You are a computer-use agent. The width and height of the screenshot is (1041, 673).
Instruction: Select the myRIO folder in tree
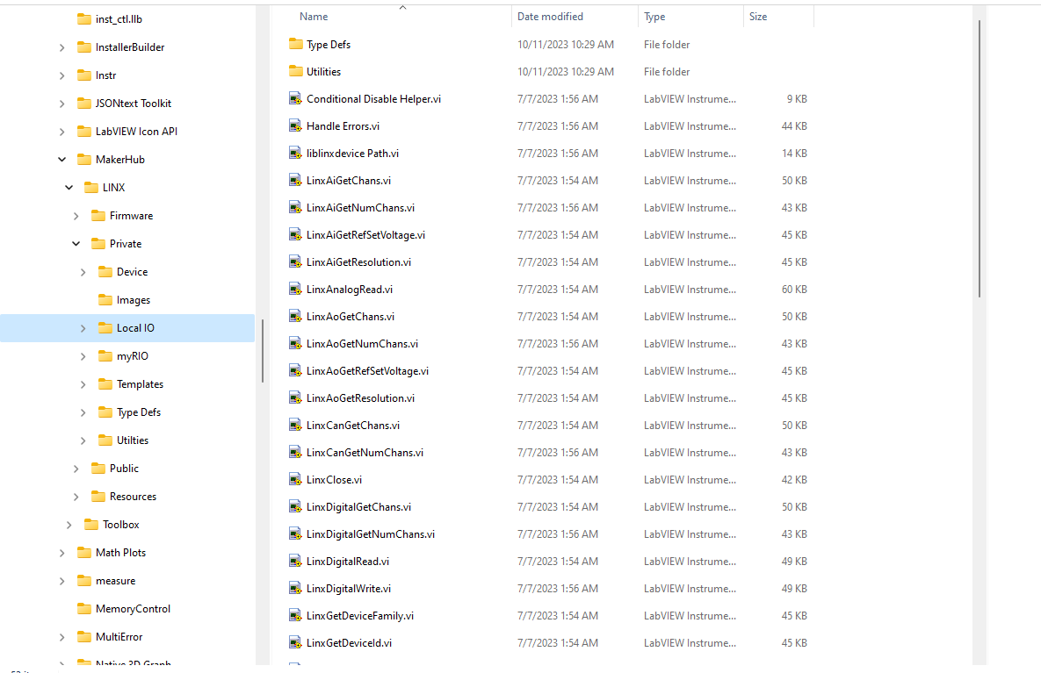click(x=133, y=356)
